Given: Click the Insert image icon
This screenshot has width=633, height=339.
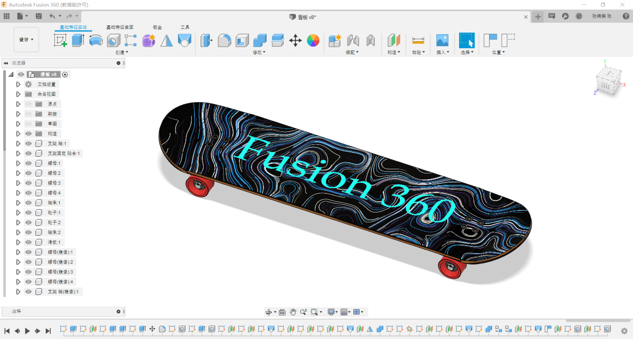Looking at the screenshot, I should tap(442, 40).
